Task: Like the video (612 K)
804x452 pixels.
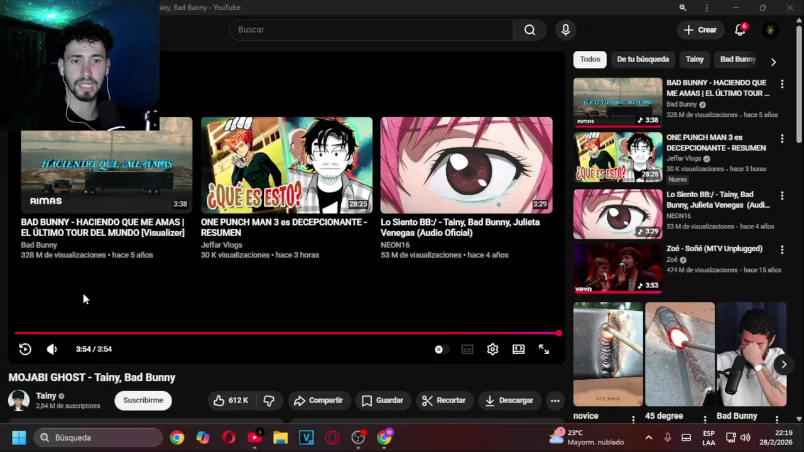Action: click(231, 400)
